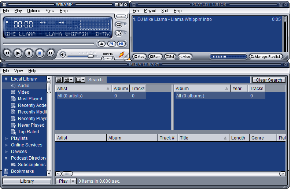The image size is (291, 190).
Task: Sort the artist pane by the Artist column
Action: (84, 89)
